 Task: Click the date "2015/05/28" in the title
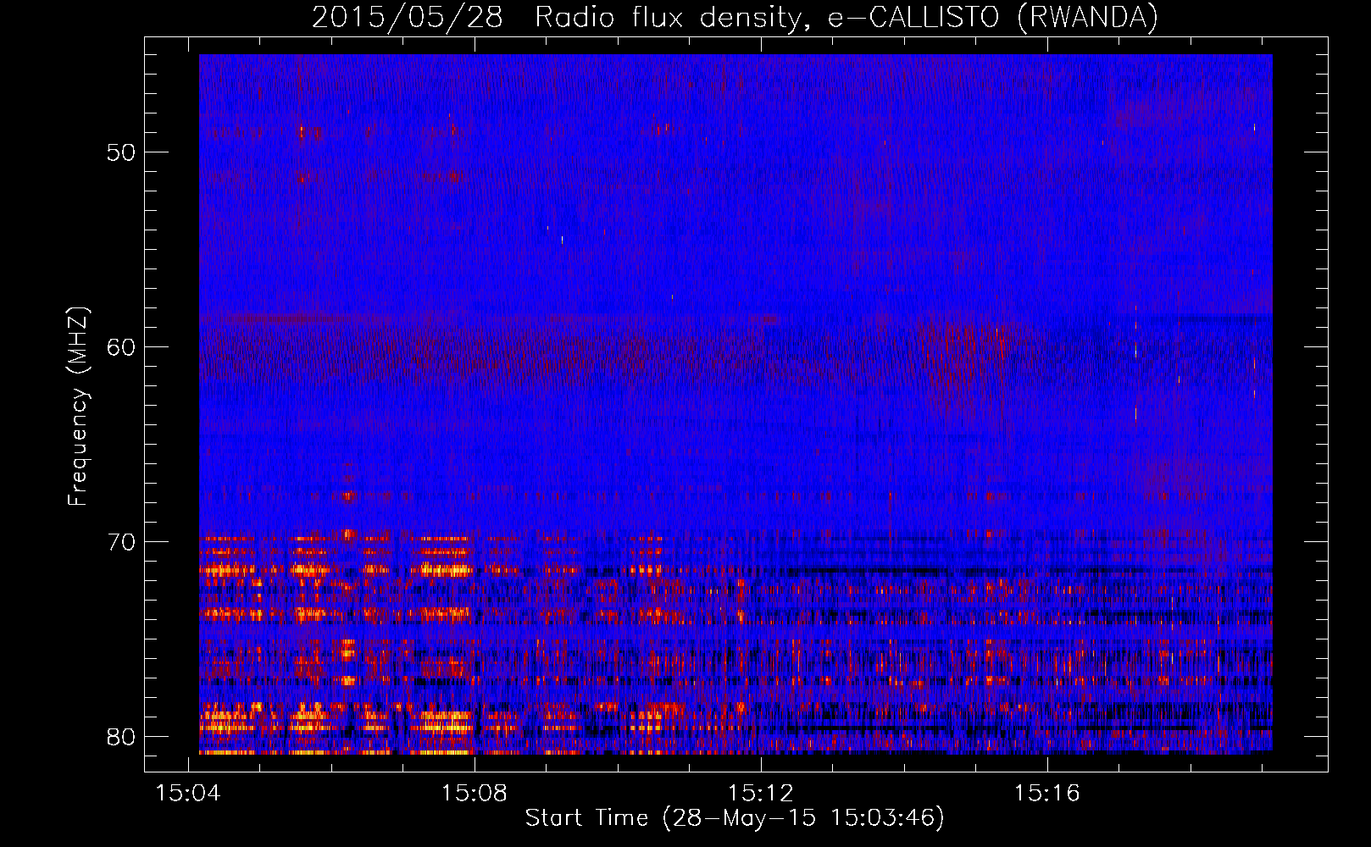408,18
